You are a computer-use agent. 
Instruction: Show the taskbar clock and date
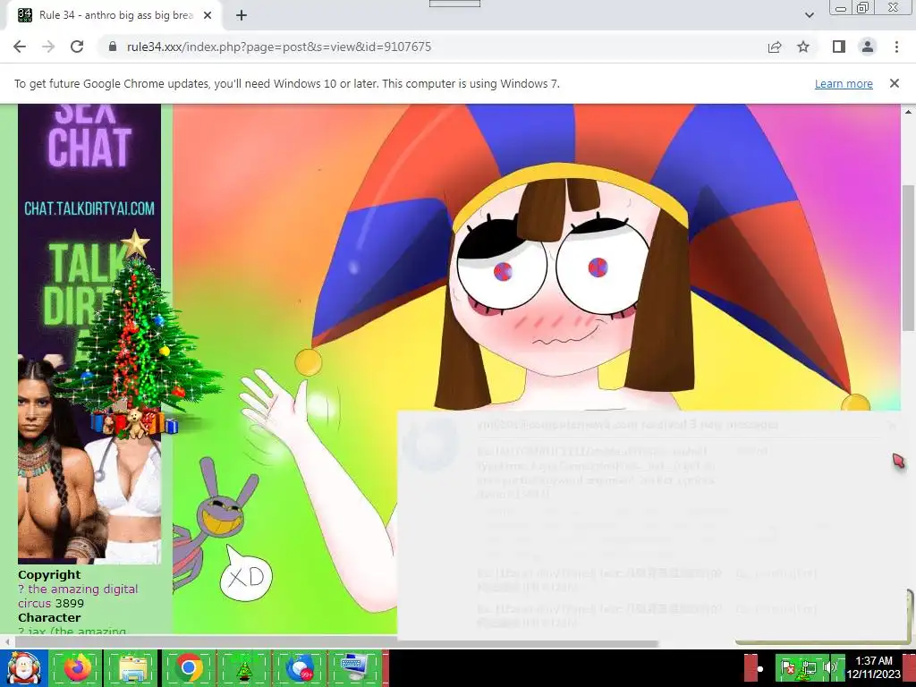click(x=874, y=667)
